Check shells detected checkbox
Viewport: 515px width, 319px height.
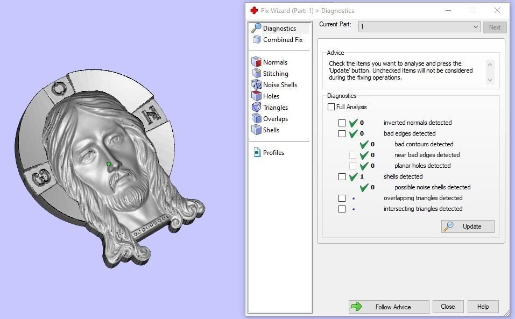[x=342, y=176]
